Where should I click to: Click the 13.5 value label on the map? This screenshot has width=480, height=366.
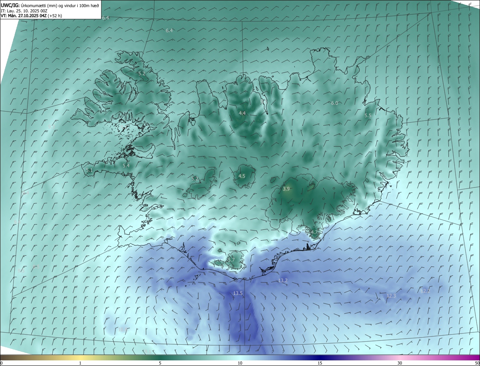(x=238, y=293)
